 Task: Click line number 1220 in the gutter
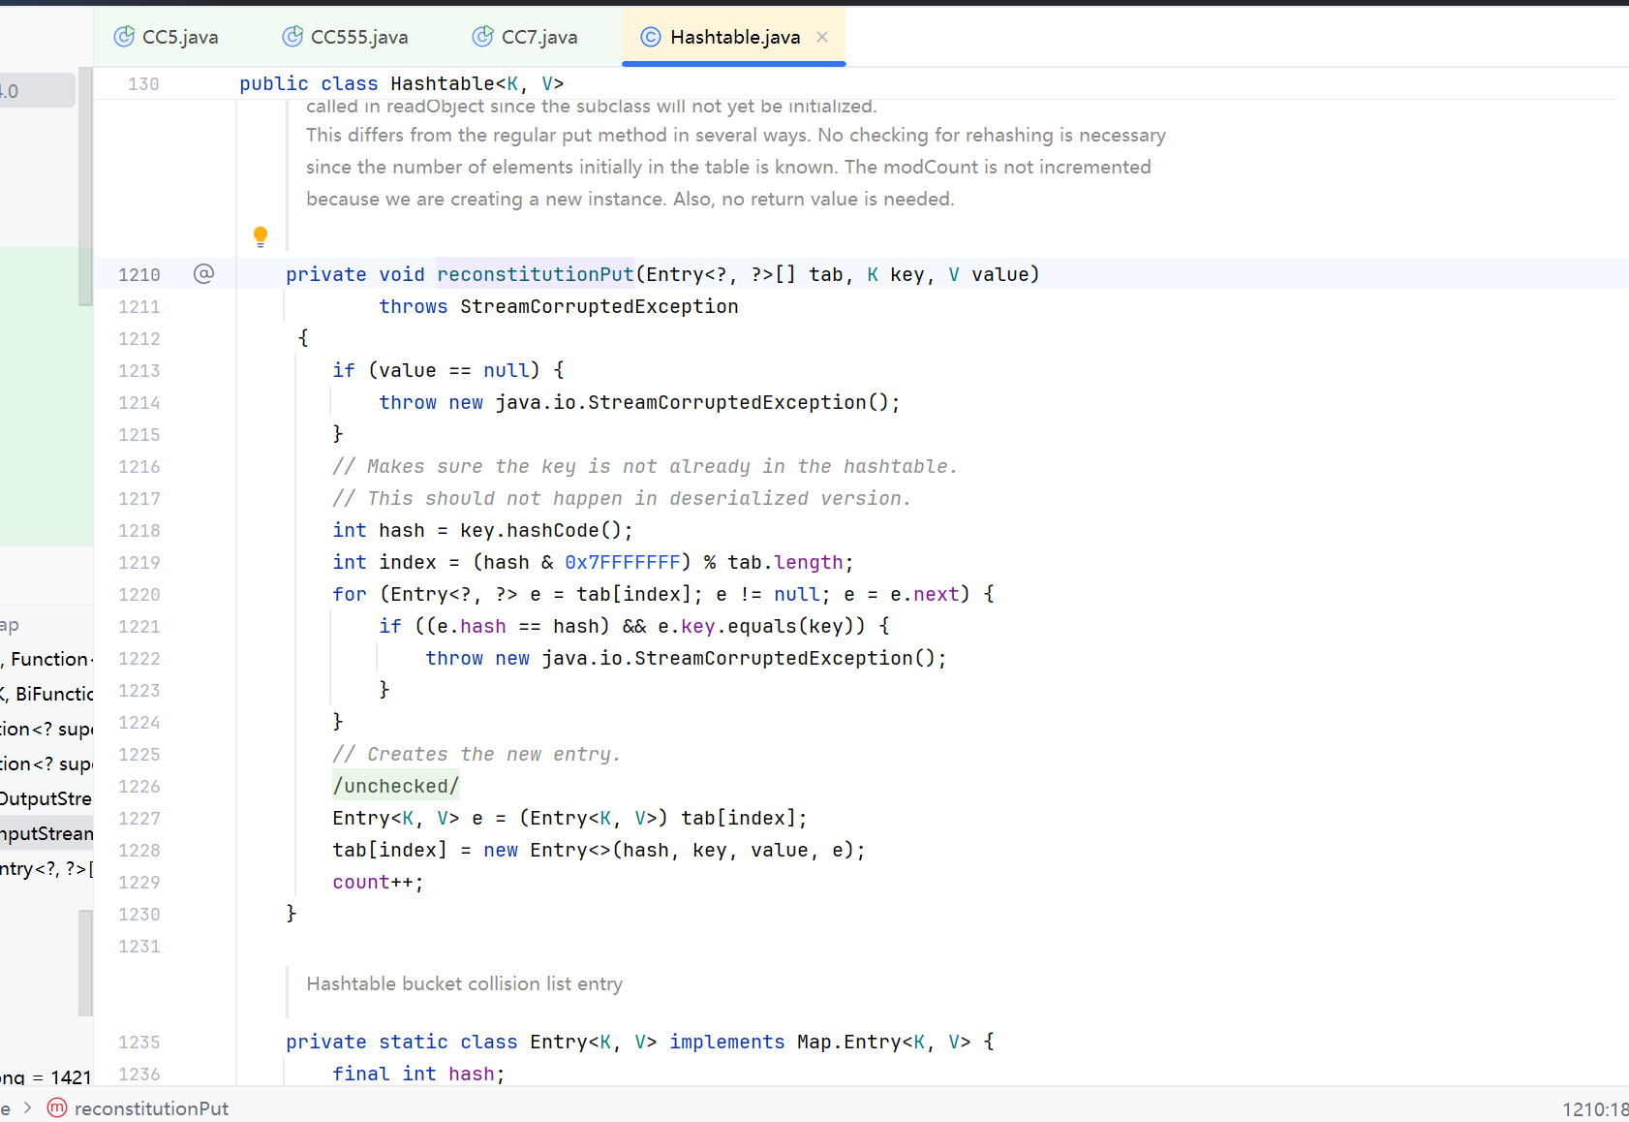[x=139, y=595]
